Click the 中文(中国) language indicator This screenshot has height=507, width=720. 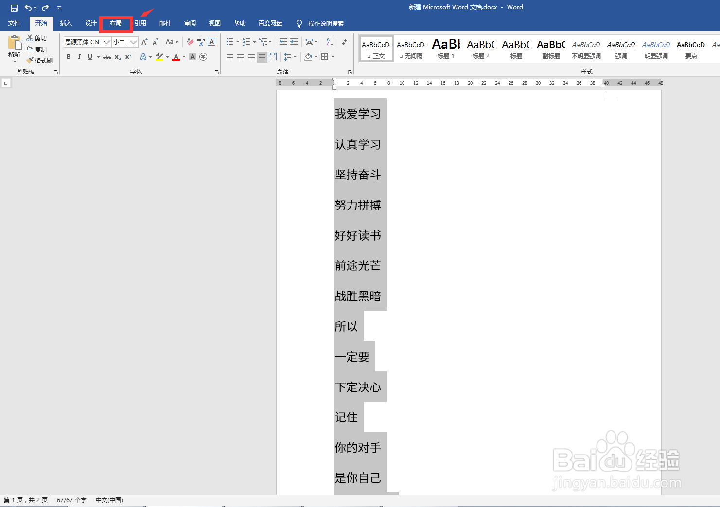click(109, 500)
